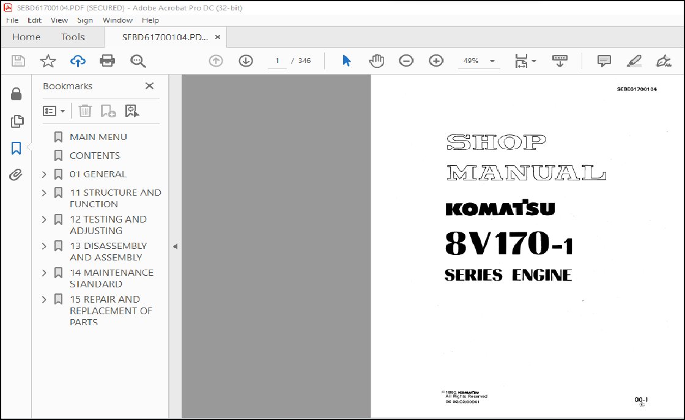Screen dimensions: 685x420
Task: Open fit page options icon
Action: 521,61
